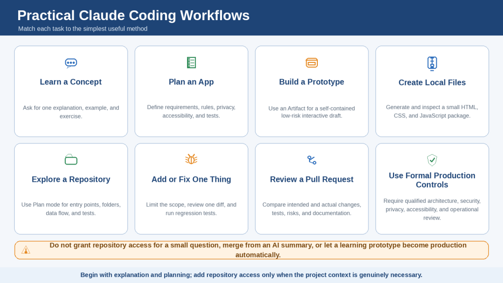This screenshot has height=283, width=503.
Task: Select the Build a Prototype heading
Action: pyautogui.click(x=311, y=82)
